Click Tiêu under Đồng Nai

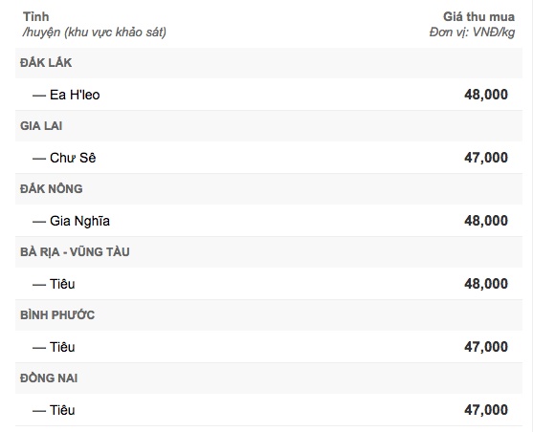[62, 410]
